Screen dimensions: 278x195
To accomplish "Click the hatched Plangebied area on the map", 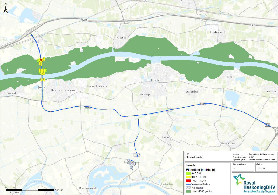I will pyautogui.click(x=132, y=165).
